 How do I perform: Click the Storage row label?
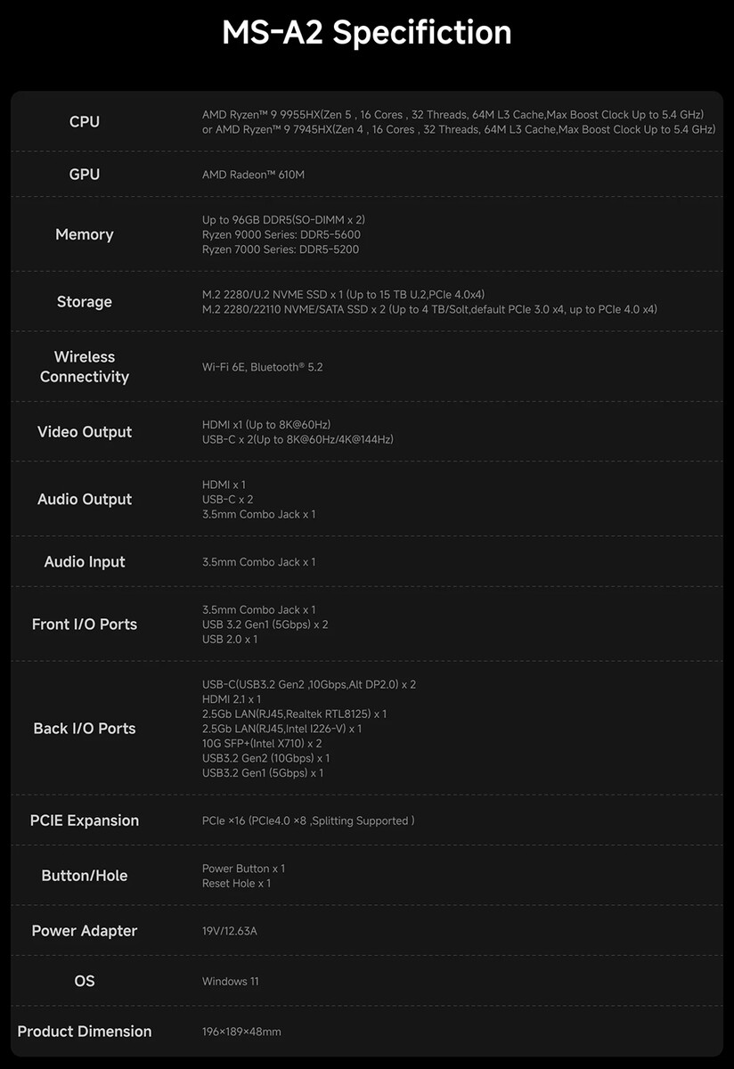85,302
